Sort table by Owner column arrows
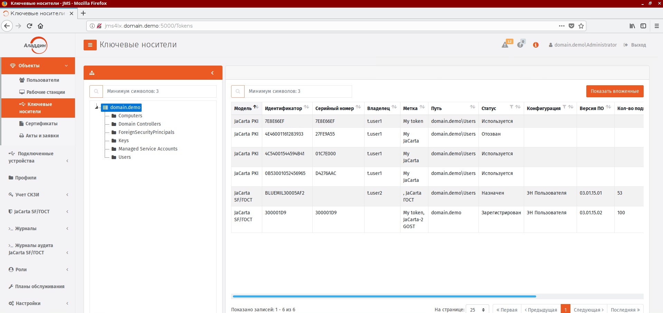The height and width of the screenshot is (313, 663). (x=394, y=107)
